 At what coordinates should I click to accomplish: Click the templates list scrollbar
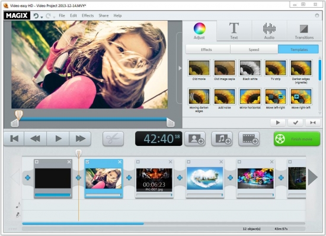[x=319, y=70]
